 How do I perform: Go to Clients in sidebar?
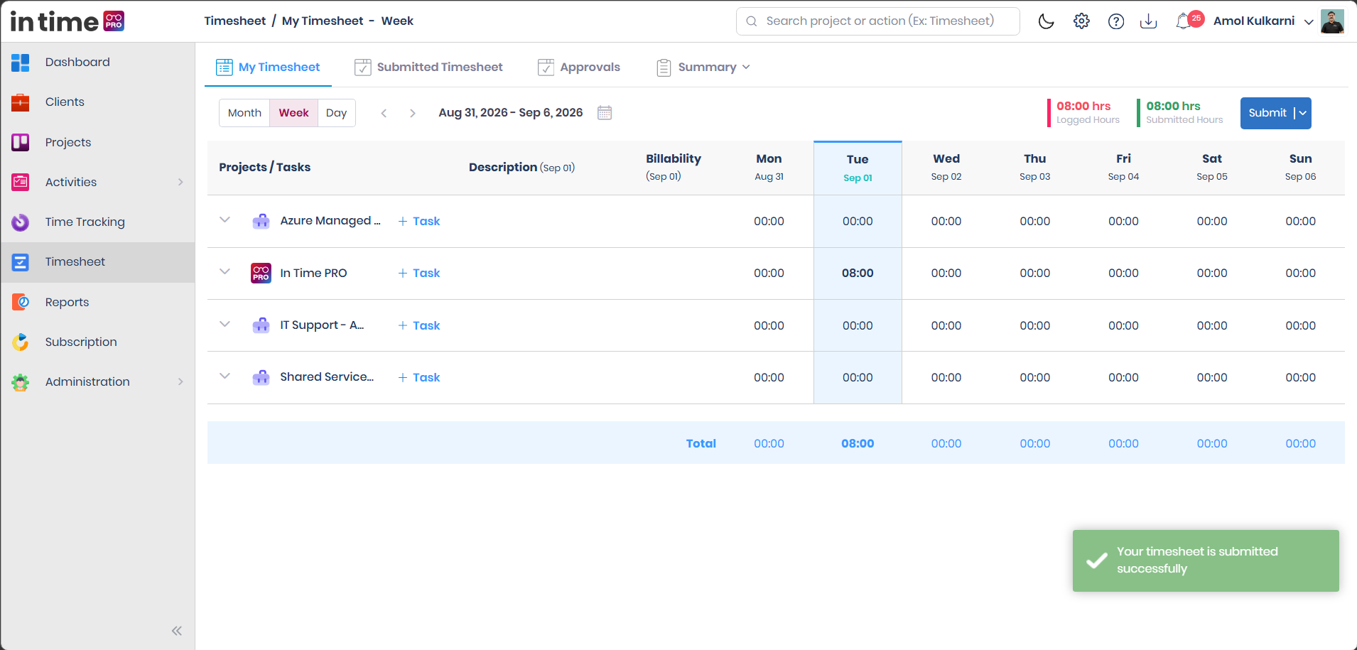click(x=98, y=102)
